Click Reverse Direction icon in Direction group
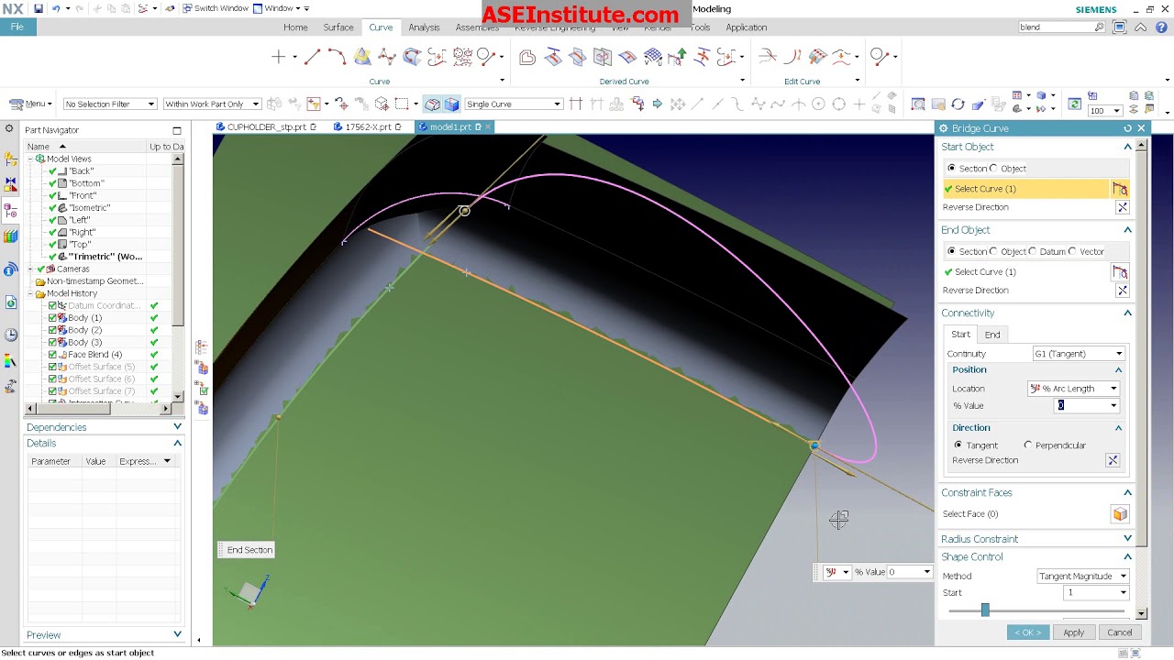This screenshot has height=660, width=1174. pyautogui.click(x=1113, y=460)
